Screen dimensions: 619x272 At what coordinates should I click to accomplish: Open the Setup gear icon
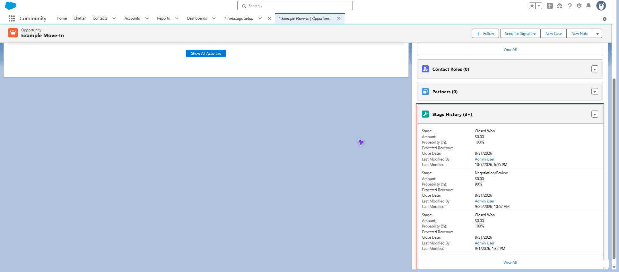click(x=579, y=6)
